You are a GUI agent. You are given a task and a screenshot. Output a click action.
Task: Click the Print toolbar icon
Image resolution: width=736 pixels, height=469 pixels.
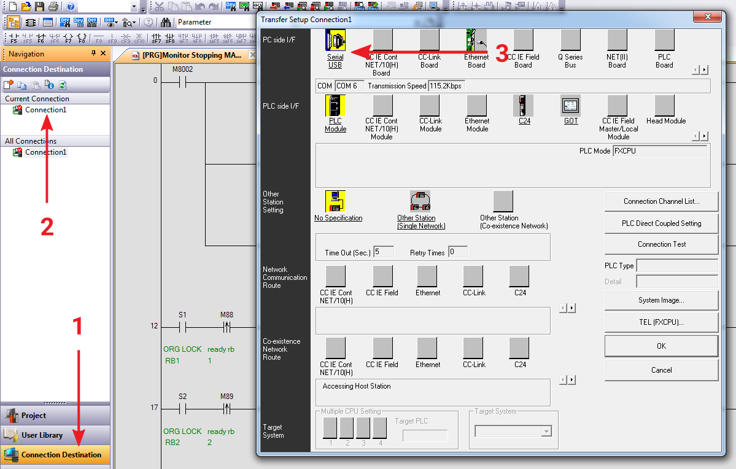(53, 7)
